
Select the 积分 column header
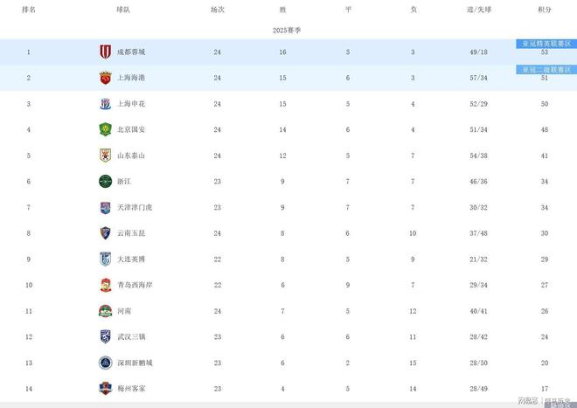[x=545, y=10]
